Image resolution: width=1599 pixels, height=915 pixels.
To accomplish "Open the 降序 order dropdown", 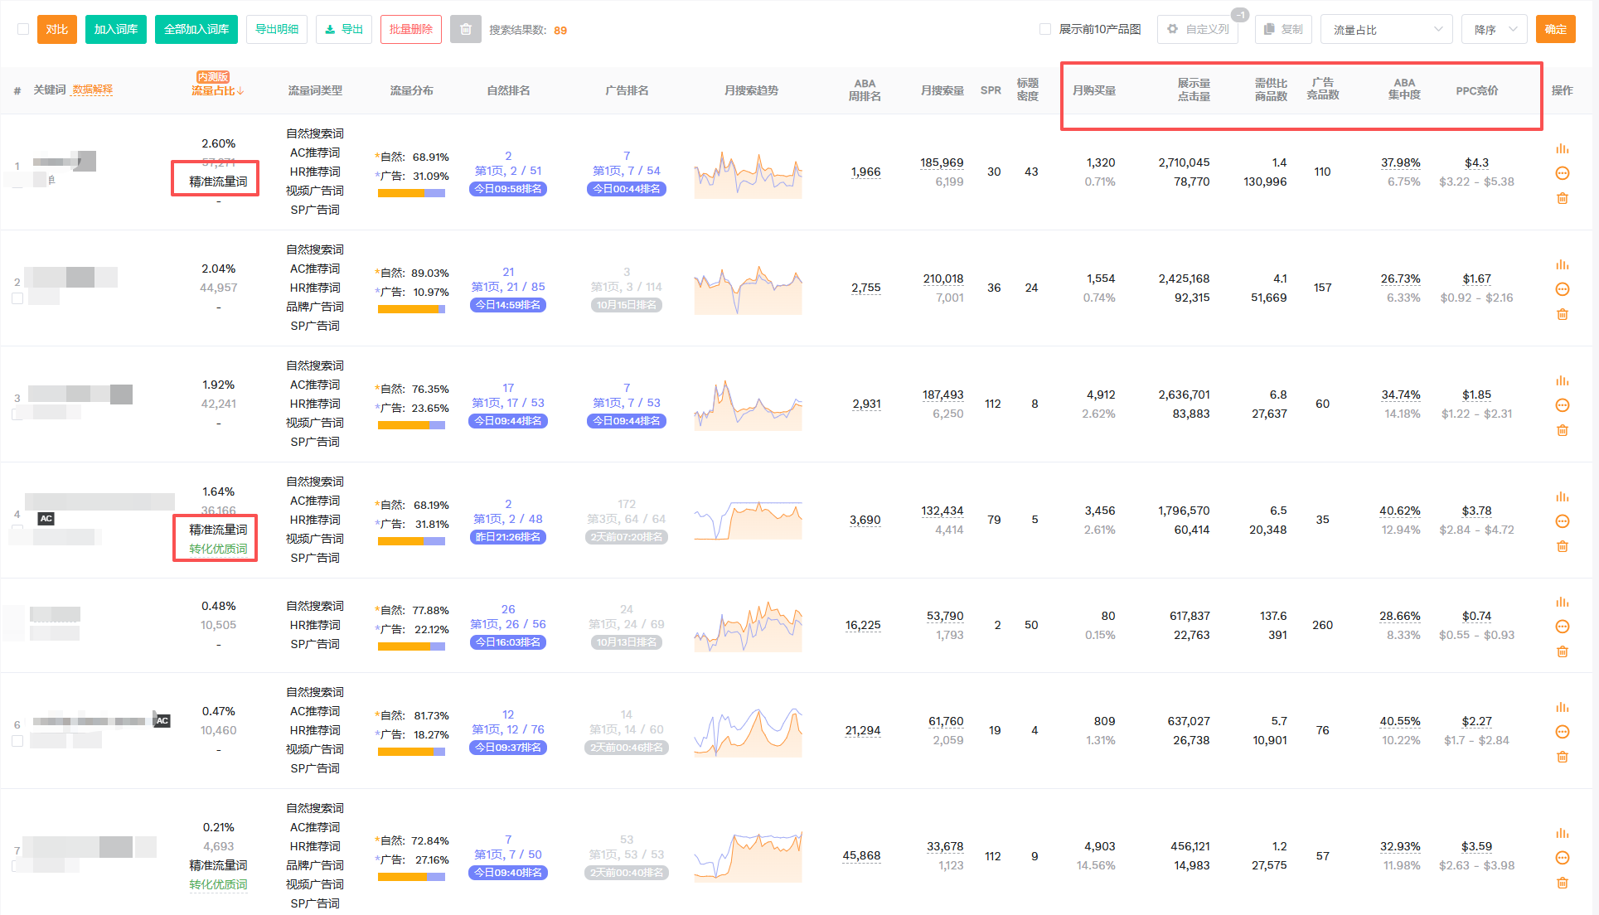I will pos(1494,30).
